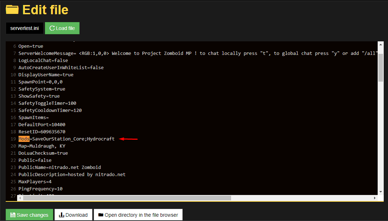
Task: Click the Load file button
Action: (62, 28)
